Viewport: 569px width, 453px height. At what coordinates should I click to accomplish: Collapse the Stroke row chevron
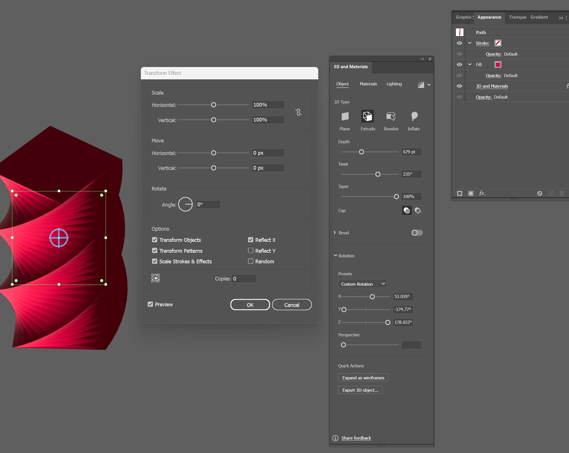(x=470, y=43)
